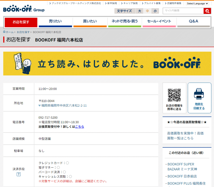214x187 pixels.
Task: Click ホーム in the breadcrumb
Action: pos(10,32)
